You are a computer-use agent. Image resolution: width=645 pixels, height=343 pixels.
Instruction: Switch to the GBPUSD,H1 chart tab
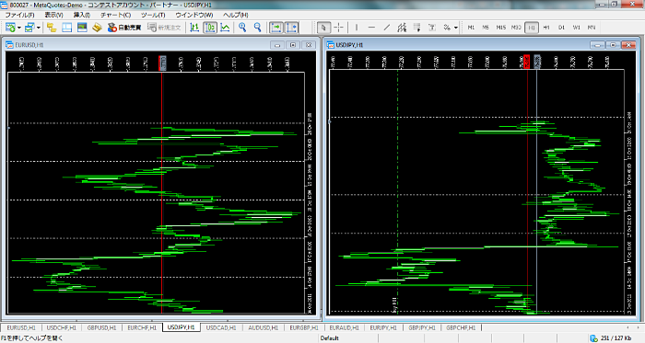[101, 327]
